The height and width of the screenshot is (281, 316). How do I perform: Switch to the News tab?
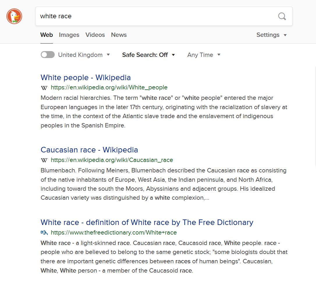119,35
